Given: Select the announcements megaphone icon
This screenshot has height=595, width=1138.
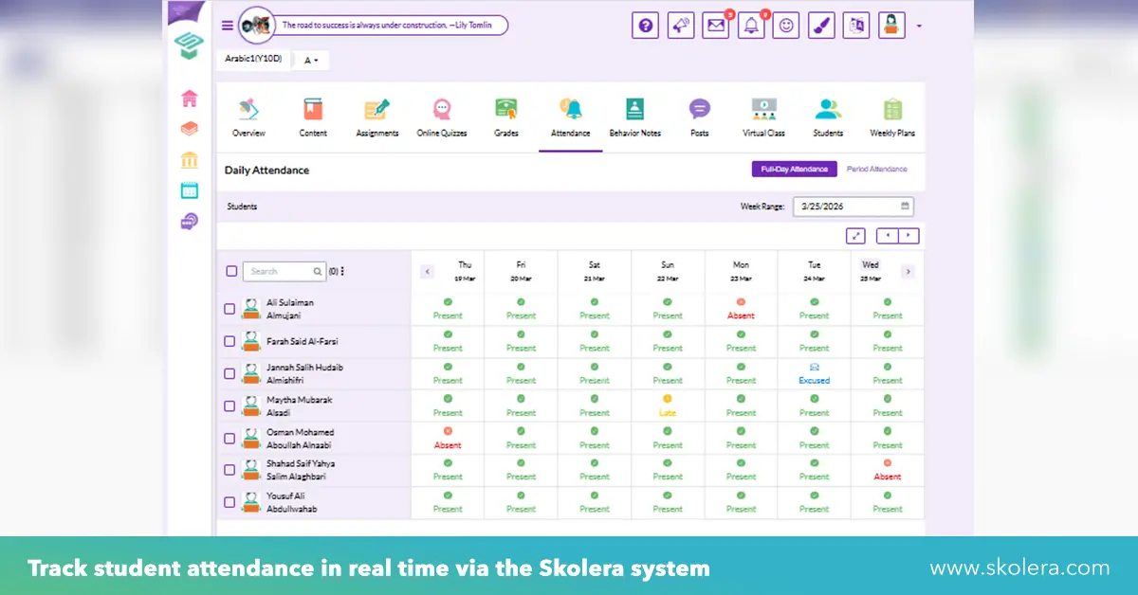Looking at the screenshot, I should point(680,25).
